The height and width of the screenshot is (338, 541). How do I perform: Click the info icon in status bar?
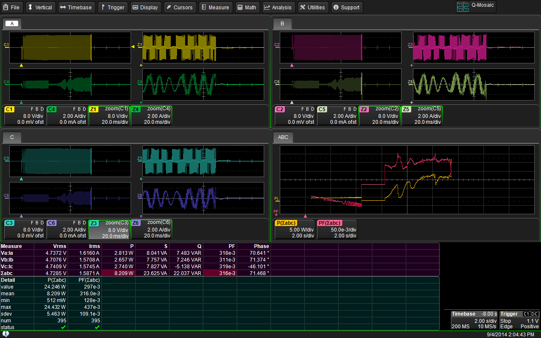coord(6,334)
